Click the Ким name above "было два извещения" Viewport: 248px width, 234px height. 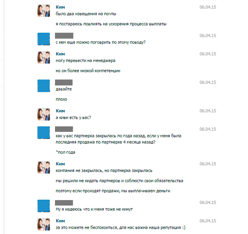click(x=60, y=7)
